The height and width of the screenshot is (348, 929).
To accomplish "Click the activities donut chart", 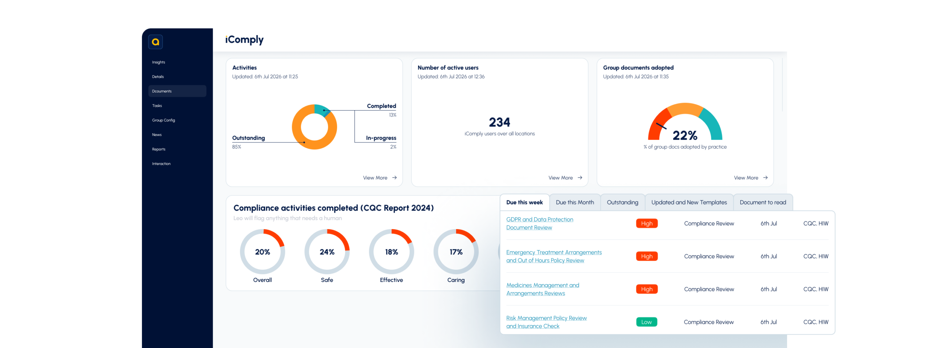I will [315, 127].
